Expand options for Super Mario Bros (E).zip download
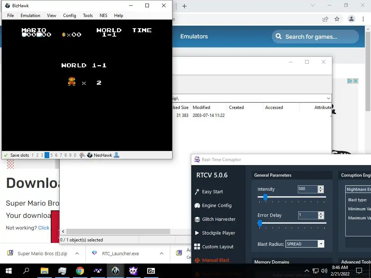 [x=77, y=253]
